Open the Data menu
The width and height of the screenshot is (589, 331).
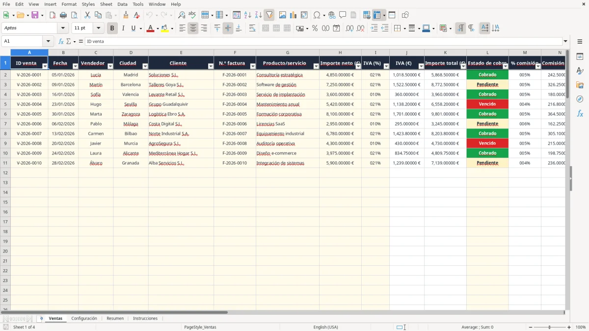tap(122, 4)
